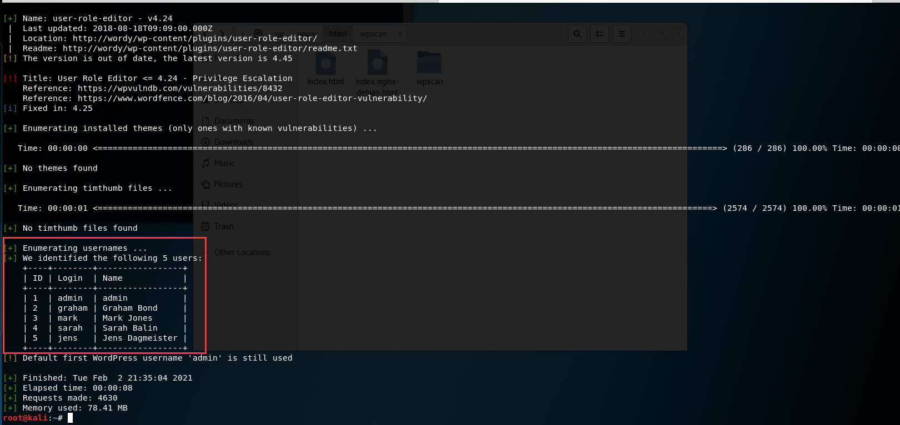This screenshot has height=425, width=900.
Task: Click the readme.txt URL in terminal
Action: click(210, 48)
